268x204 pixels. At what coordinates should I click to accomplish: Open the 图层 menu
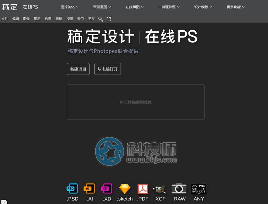point(37,19)
